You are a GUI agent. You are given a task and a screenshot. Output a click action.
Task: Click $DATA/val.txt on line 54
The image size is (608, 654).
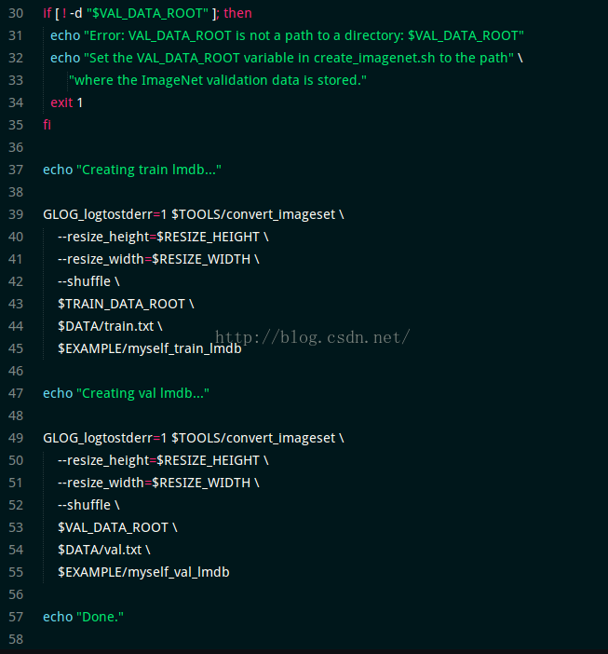(x=100, y=550)
